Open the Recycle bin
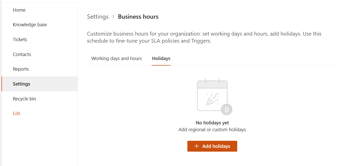Screen dimensions: 345x166 [x=24, y=99]
